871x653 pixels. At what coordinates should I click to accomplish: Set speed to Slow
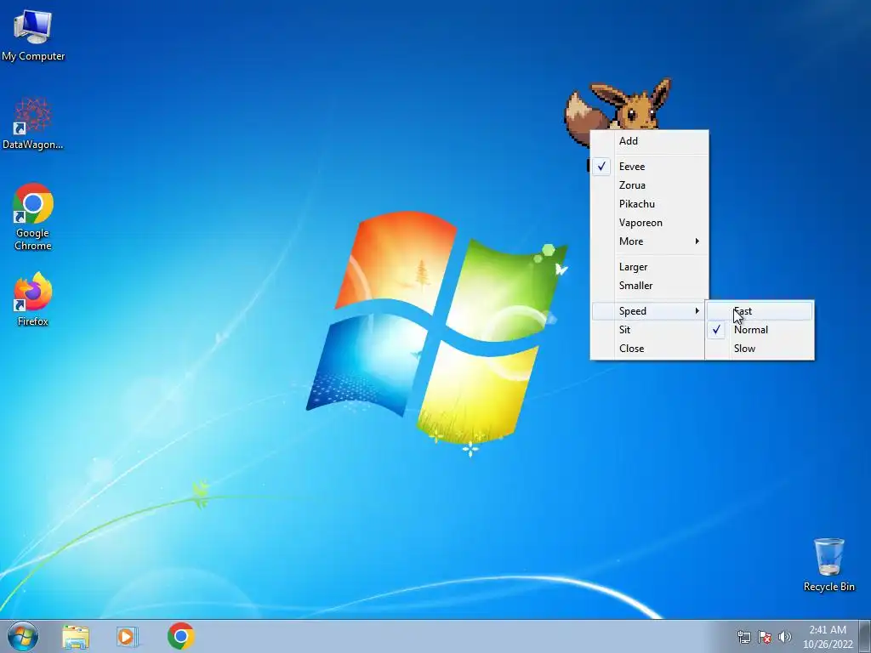pos(760,349)
